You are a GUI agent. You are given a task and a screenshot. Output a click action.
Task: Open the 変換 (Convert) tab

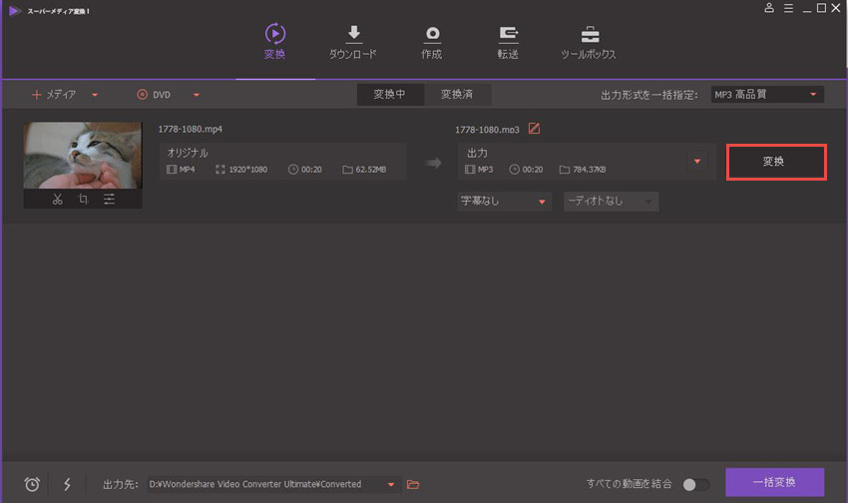pos(274,41)
